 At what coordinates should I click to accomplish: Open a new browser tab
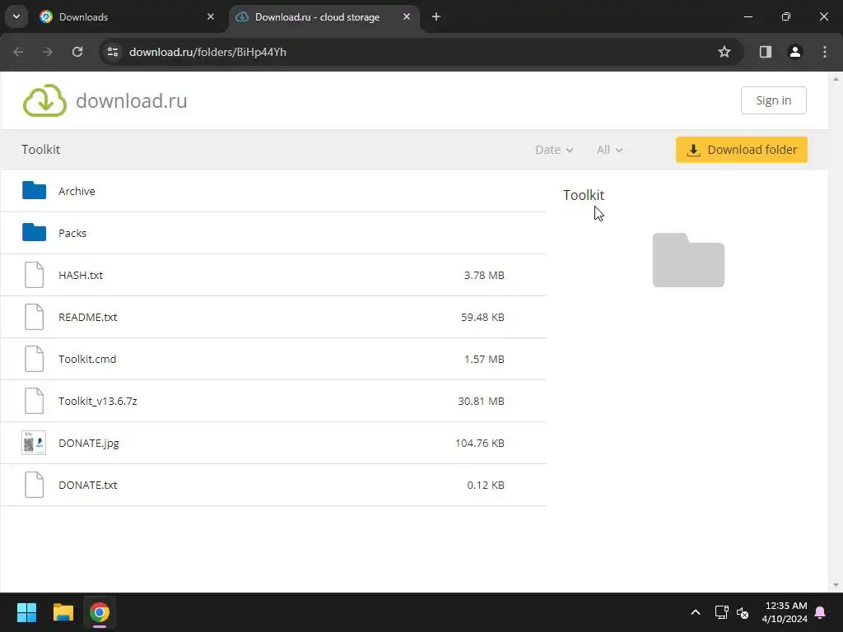(436, 16)
